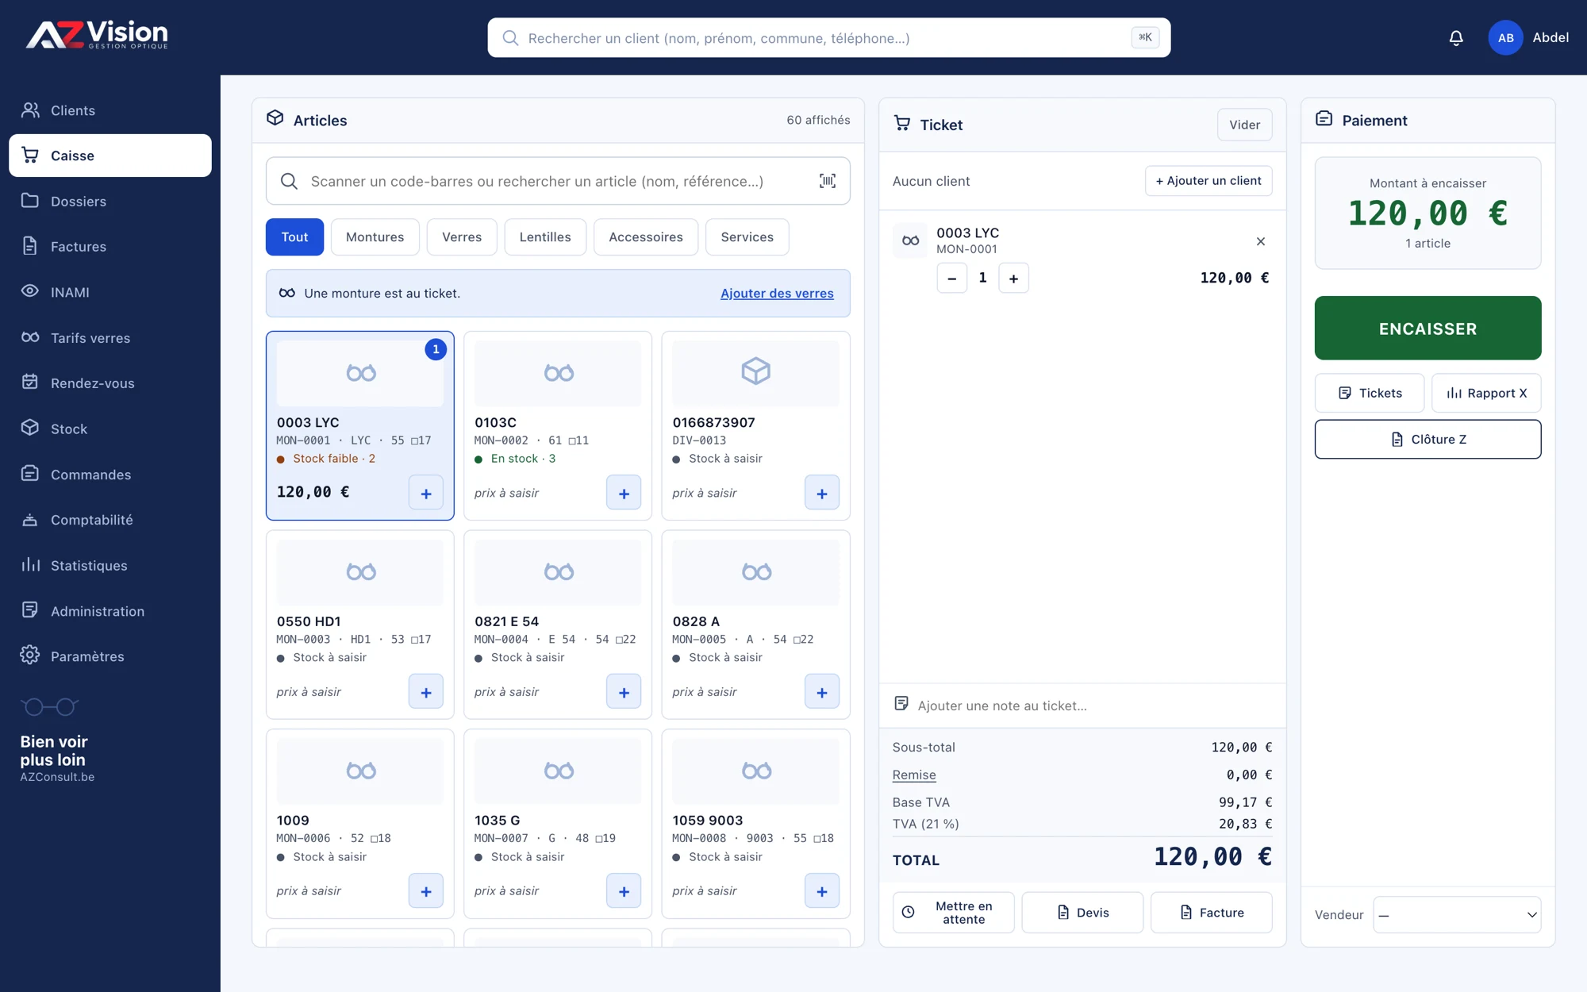Viewport: 1587px width, 992px height.
Task: Decrease quantity of 0003 LYC
Action: pyautogui.click(x=952, y=279)
